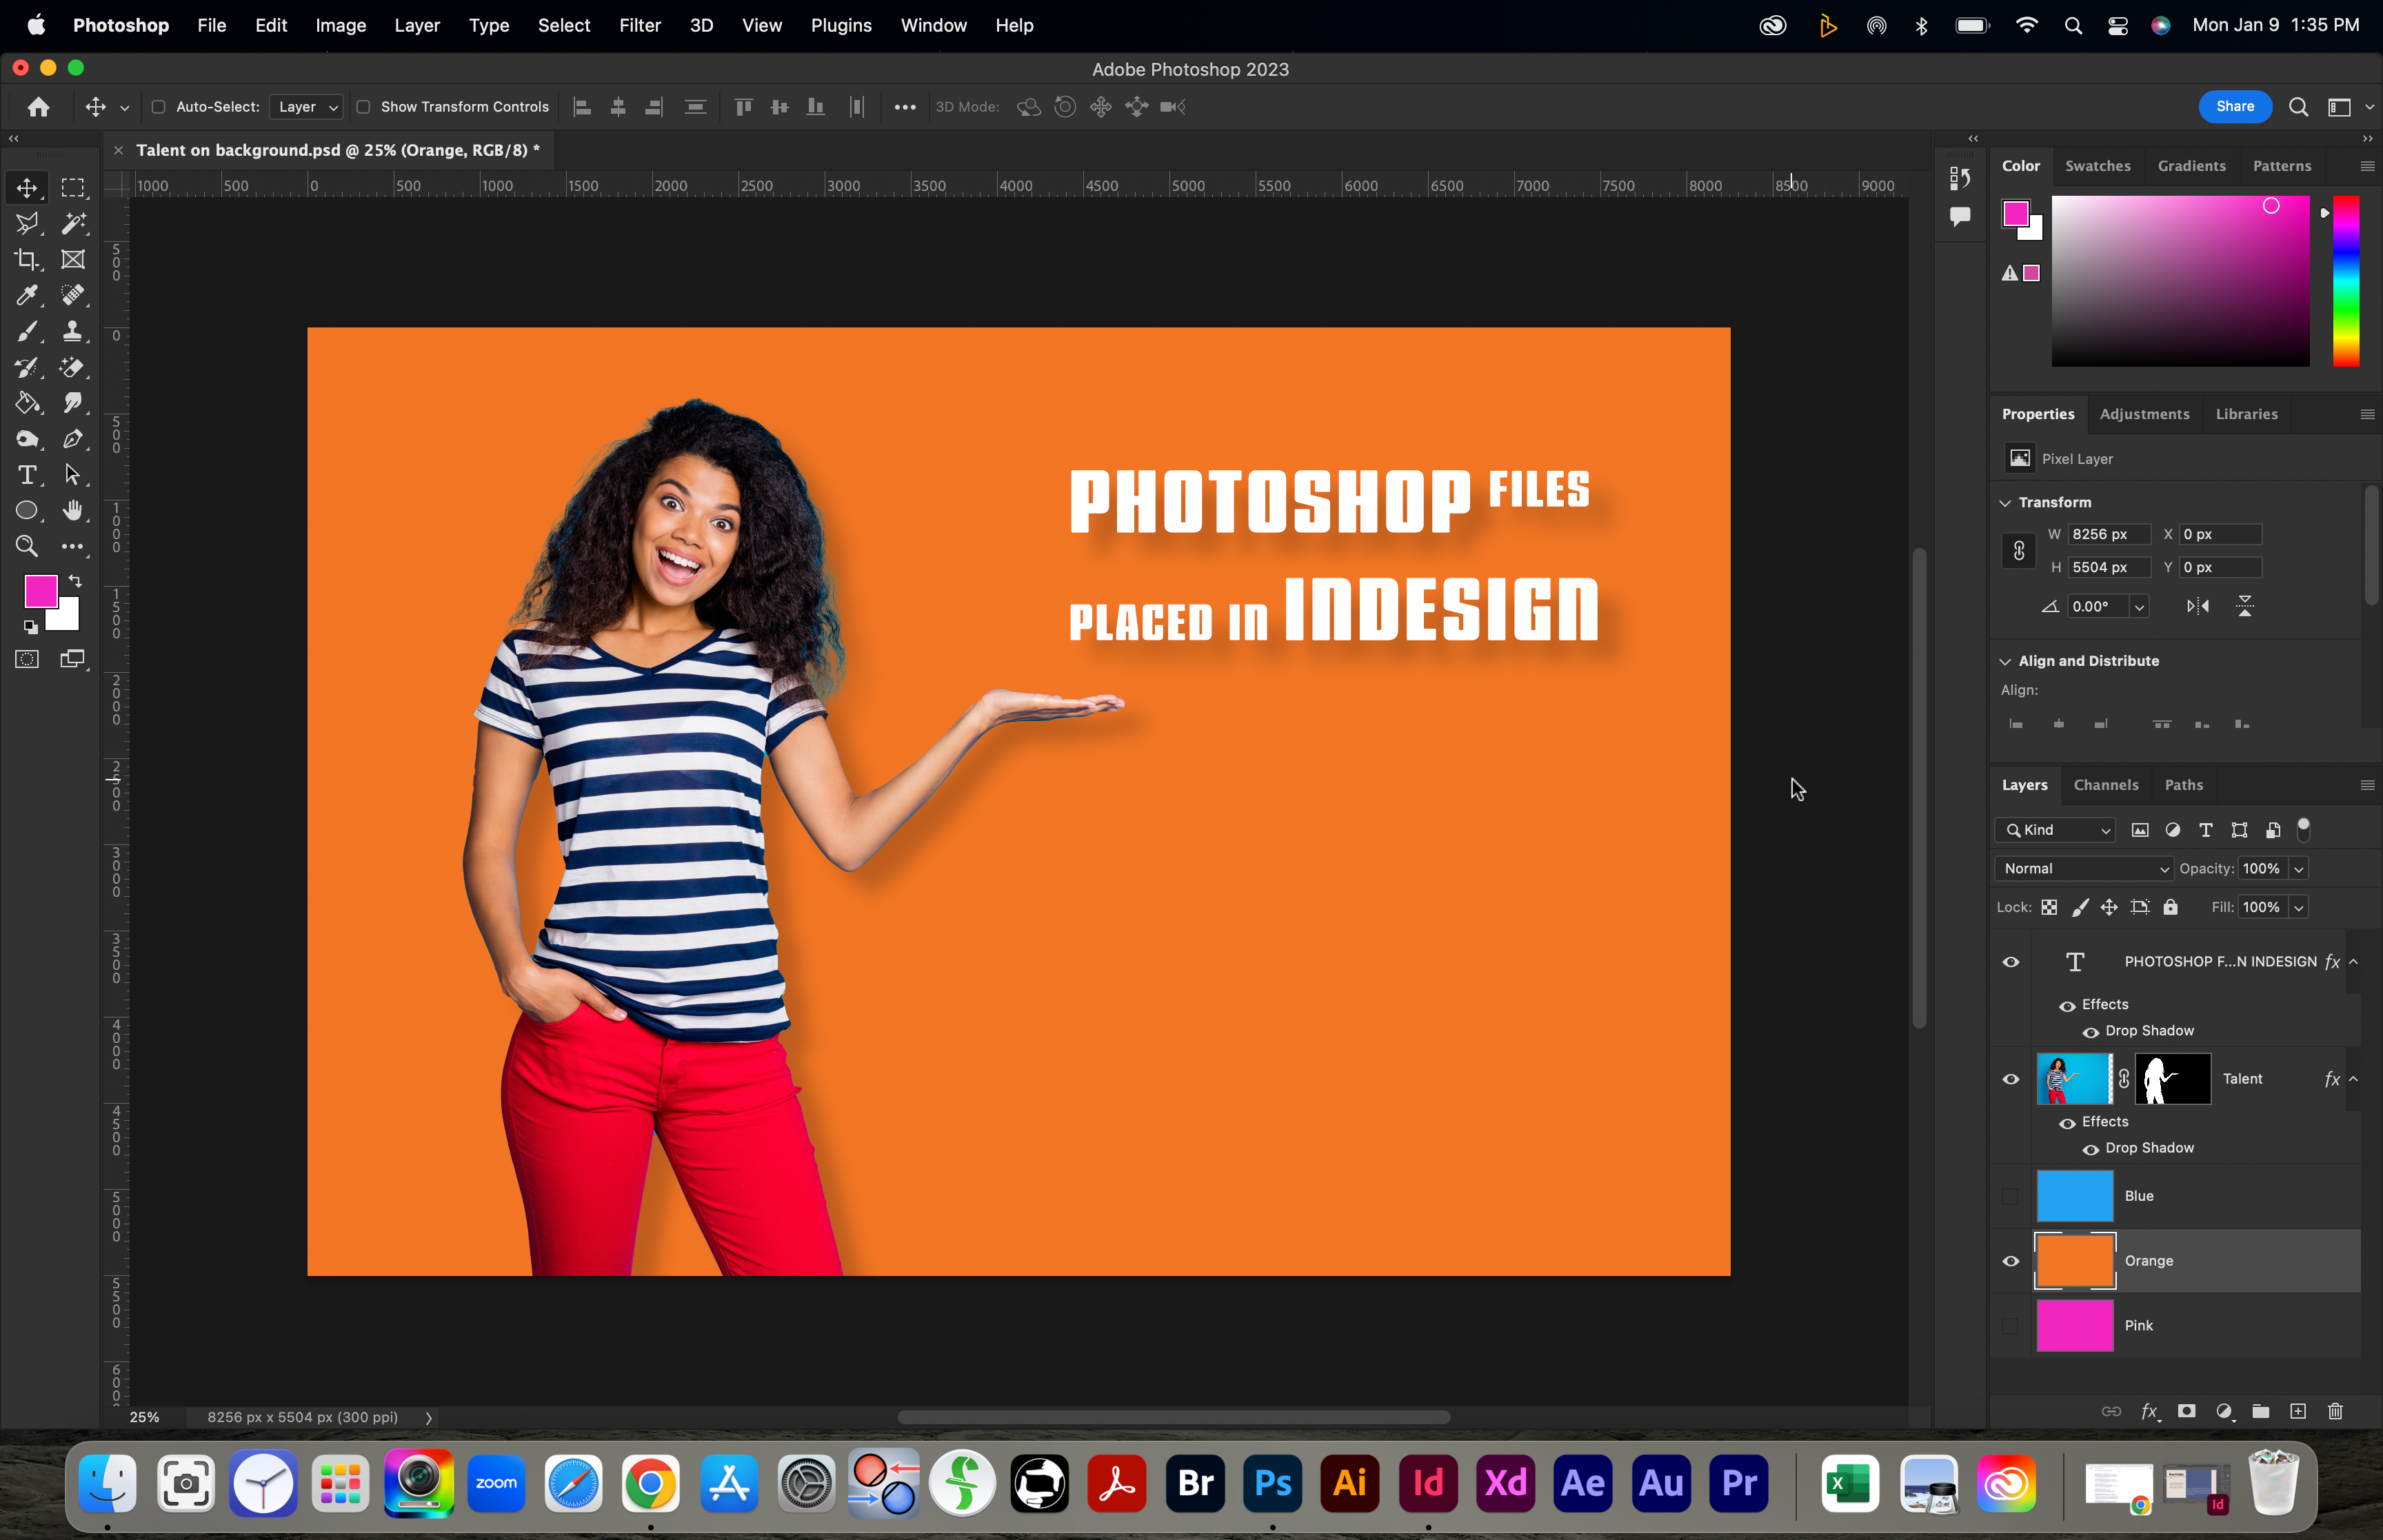
Task: Click the width W input field
Action: 2108,534
